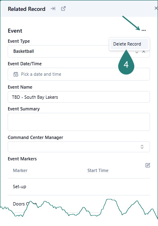Choose Delete Record from the menu
This screenshot has height=226, width=158.
(129, 44)
